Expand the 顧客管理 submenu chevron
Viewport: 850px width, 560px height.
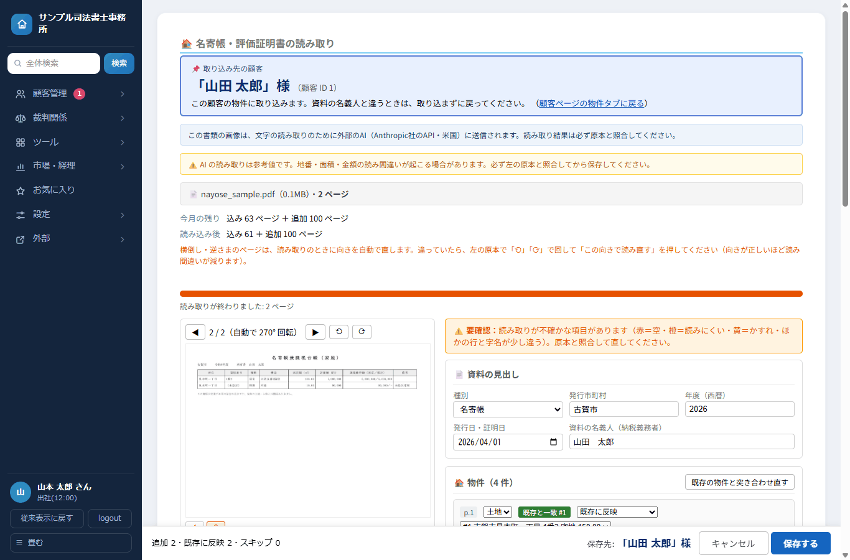click(x=123, y=94)
